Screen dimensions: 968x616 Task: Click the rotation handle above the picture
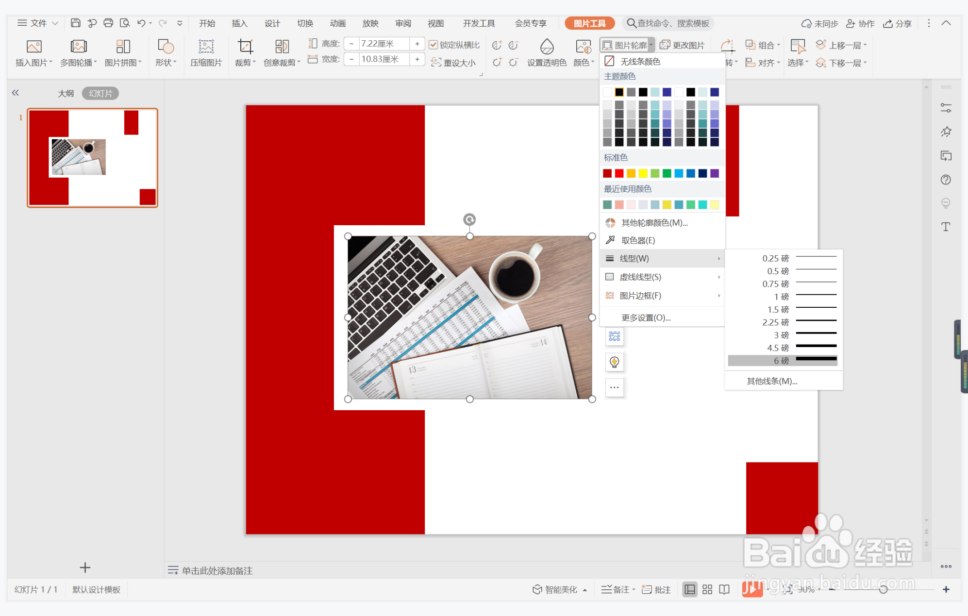pos(469,219)
